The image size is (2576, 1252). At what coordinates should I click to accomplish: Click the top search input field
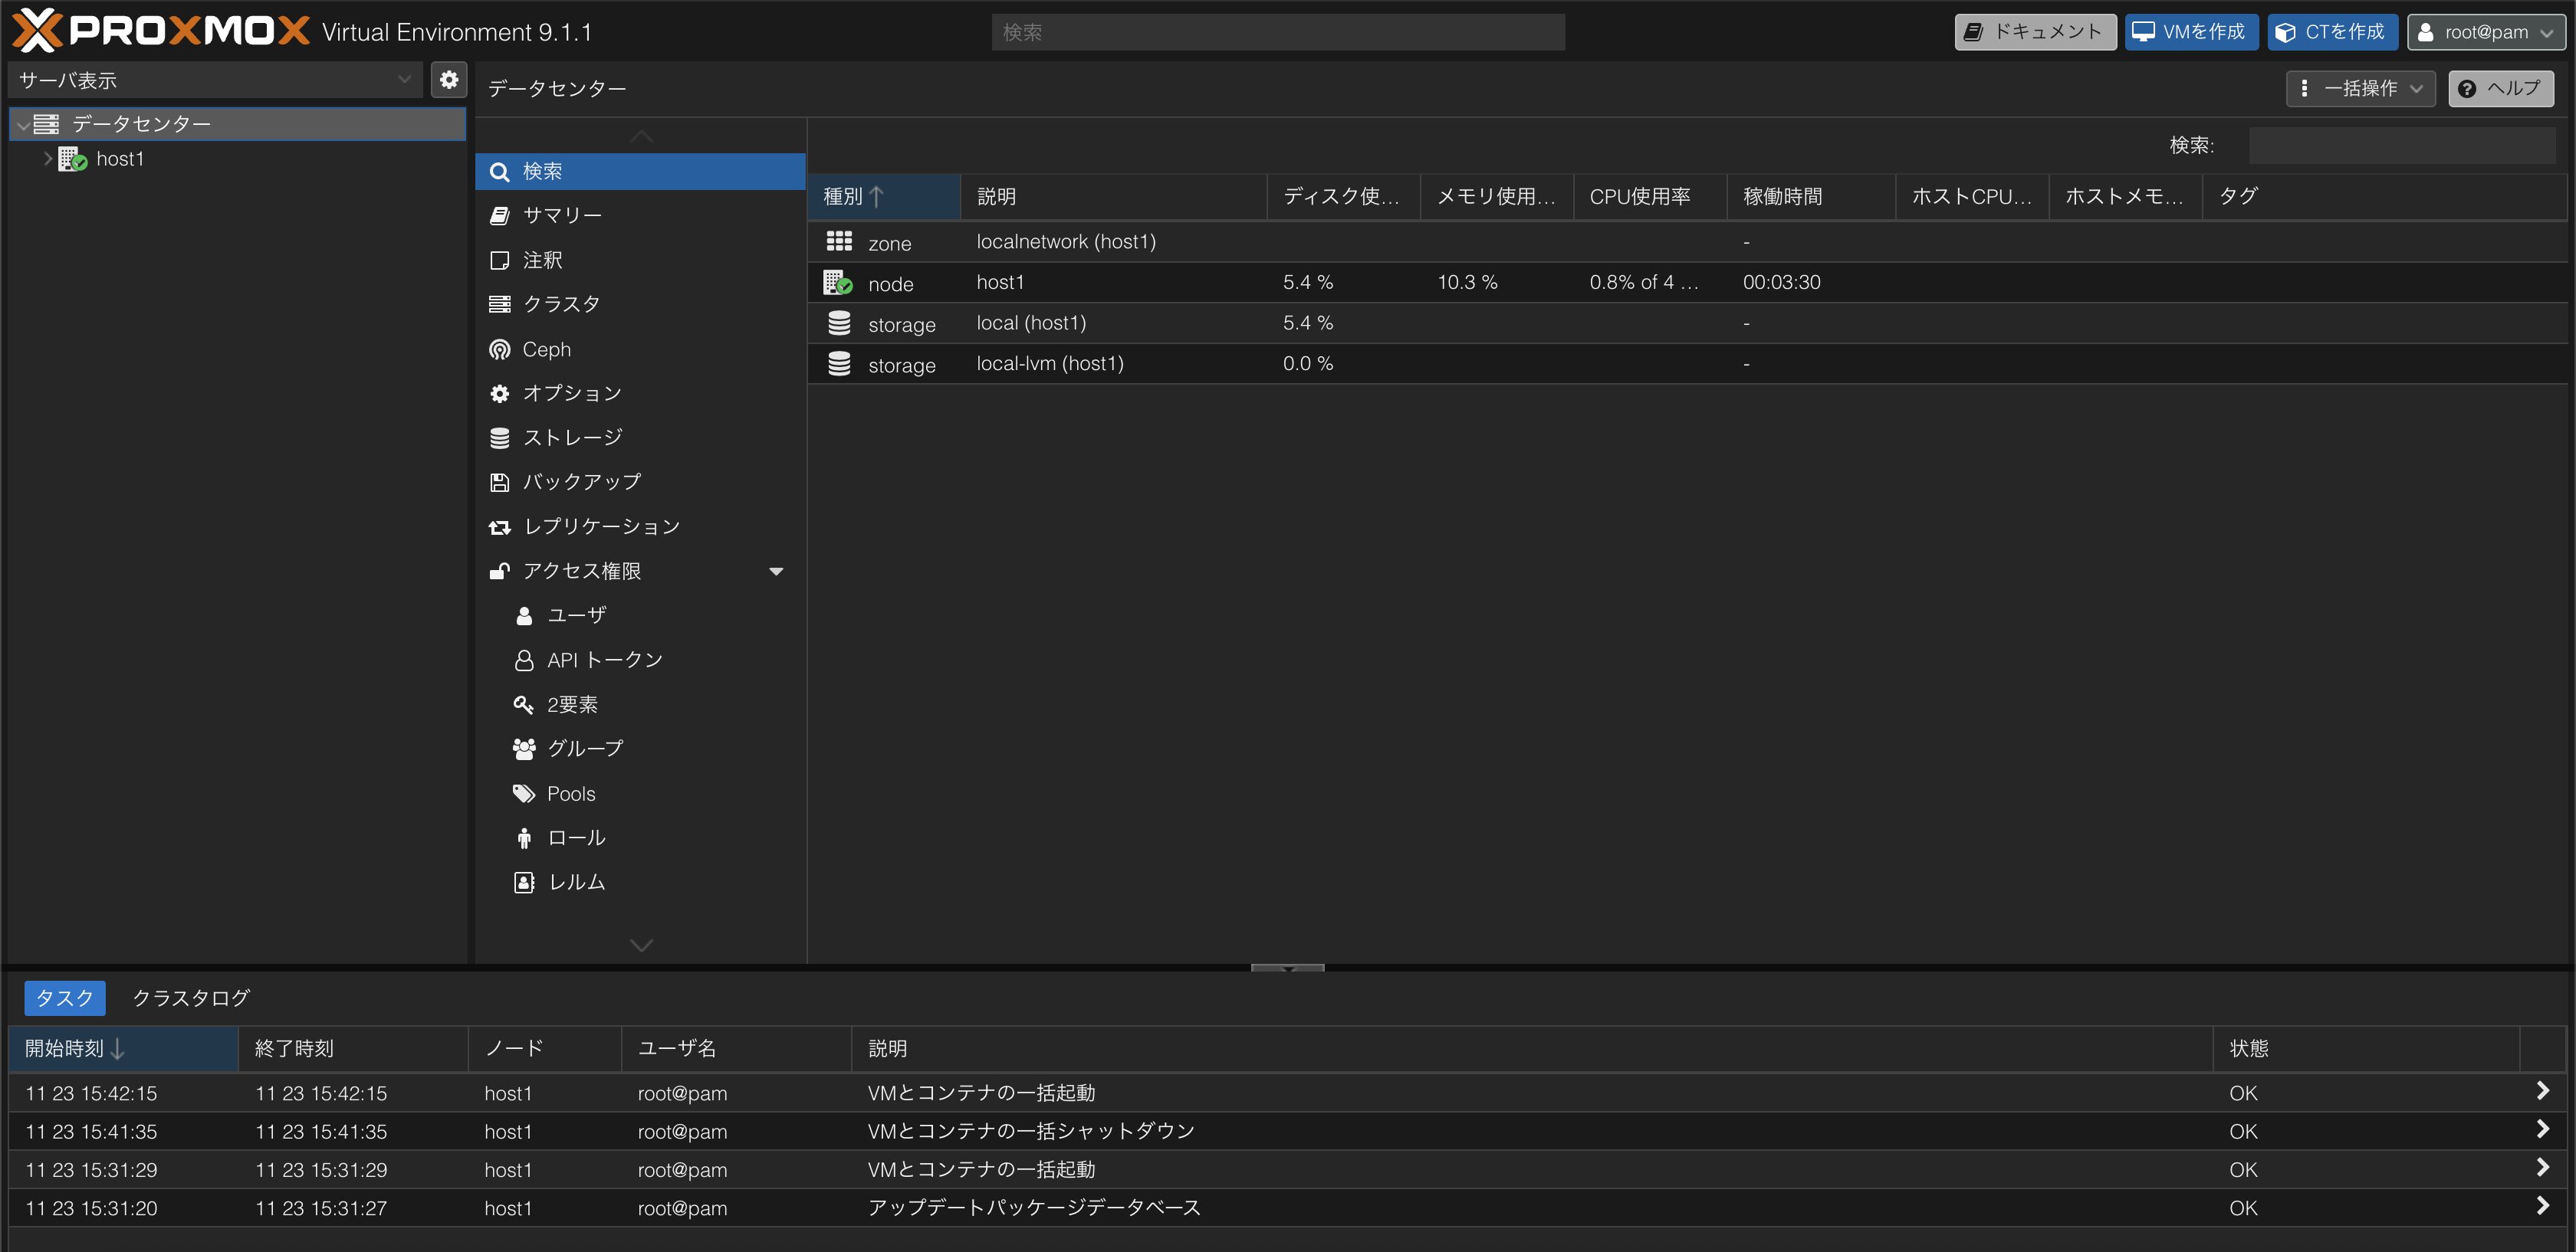[x=1278, y=31]
